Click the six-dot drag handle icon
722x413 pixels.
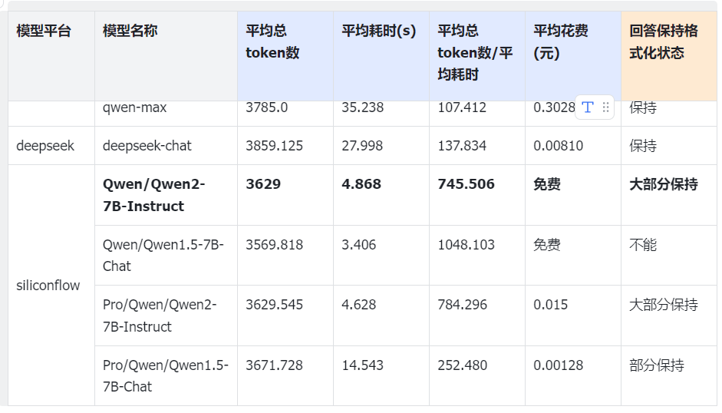[605, 107]
